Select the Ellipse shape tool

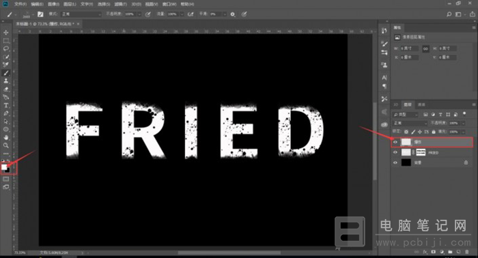(x=5, y=130)
